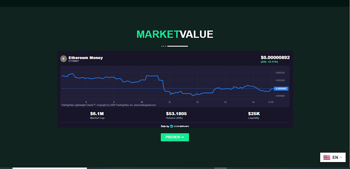This screenshot has width=350, height=169.
Task: Click the Ethereum Money token logo
Action: pyautogui.click(x=63, y=59)
